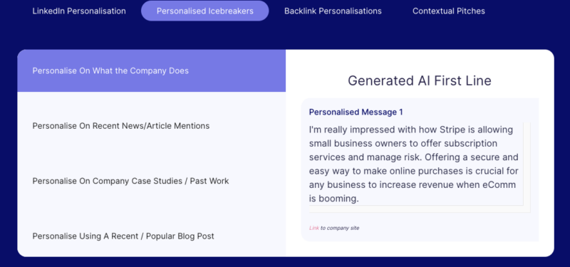Image resolution: width=570 pixels, height=267 pixels.
Task: Click the 'to company site' caption text
Action: tap(340, 228)
